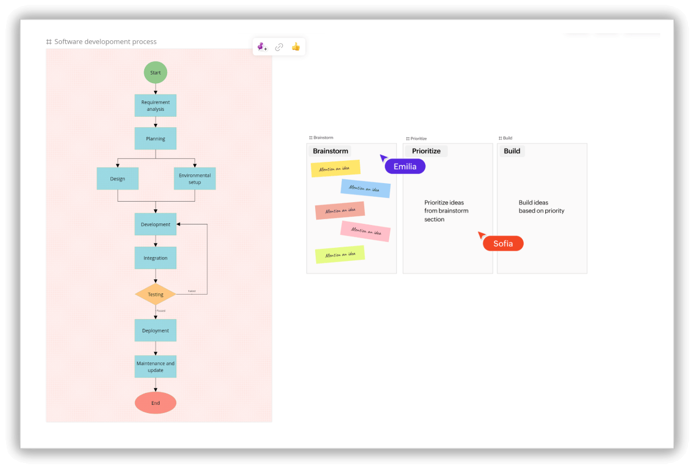Select the yellow sticky note
The height and width of the screenshot is (469, 694).
[x=335, y=168]
